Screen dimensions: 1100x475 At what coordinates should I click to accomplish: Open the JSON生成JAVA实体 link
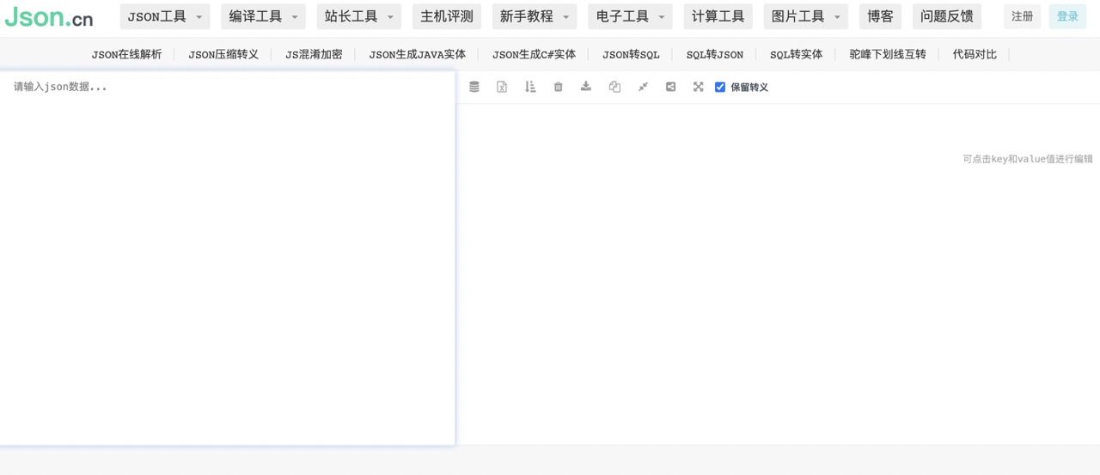pyautogui.click(x=418, y=54)
